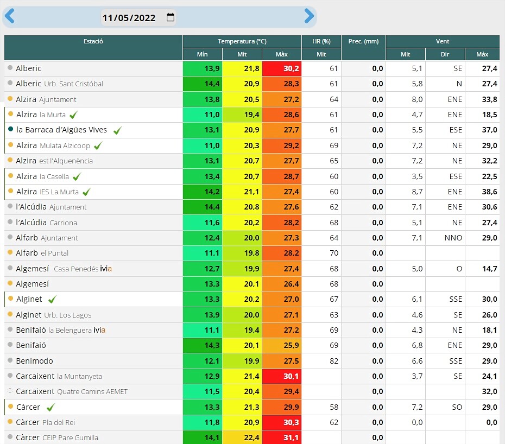Open the Alberic station link

pos(29,68)
